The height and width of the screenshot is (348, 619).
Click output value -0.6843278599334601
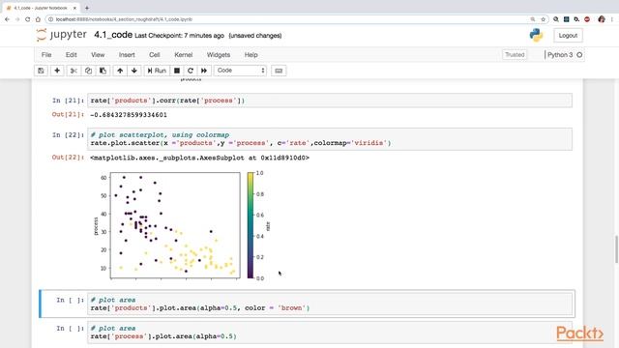point(129,115)
